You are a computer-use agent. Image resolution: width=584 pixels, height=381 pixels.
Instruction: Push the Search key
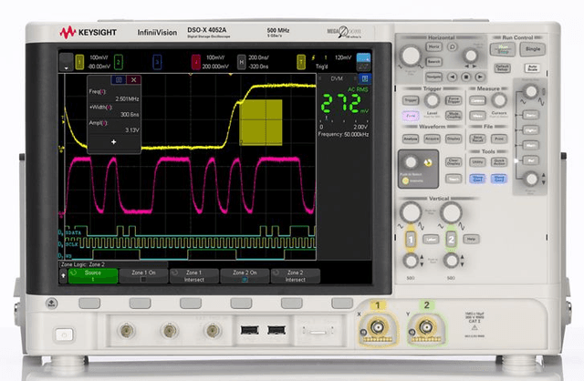point(433,62)
